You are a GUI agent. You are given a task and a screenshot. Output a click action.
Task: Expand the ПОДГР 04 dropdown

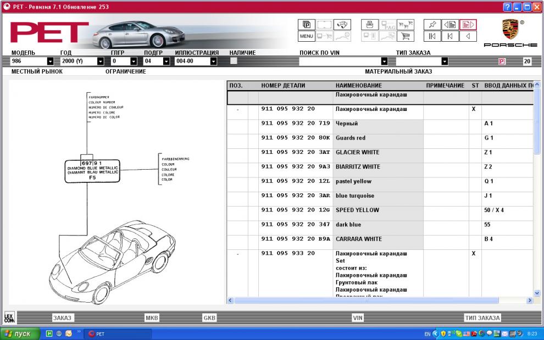[166, 62]
